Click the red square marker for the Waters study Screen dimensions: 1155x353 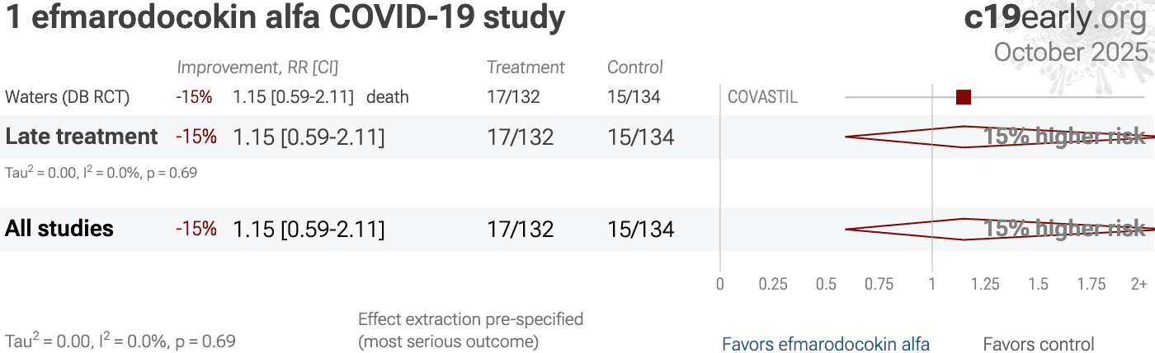pos(963,97)
